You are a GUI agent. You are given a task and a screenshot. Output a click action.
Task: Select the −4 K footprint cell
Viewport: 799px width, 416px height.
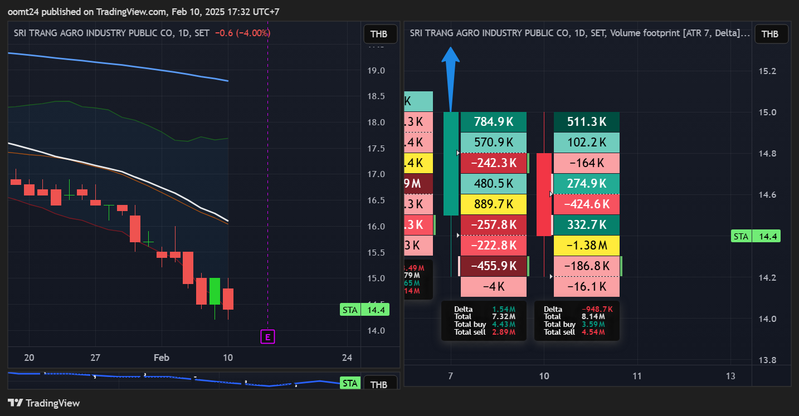[494, 287]
